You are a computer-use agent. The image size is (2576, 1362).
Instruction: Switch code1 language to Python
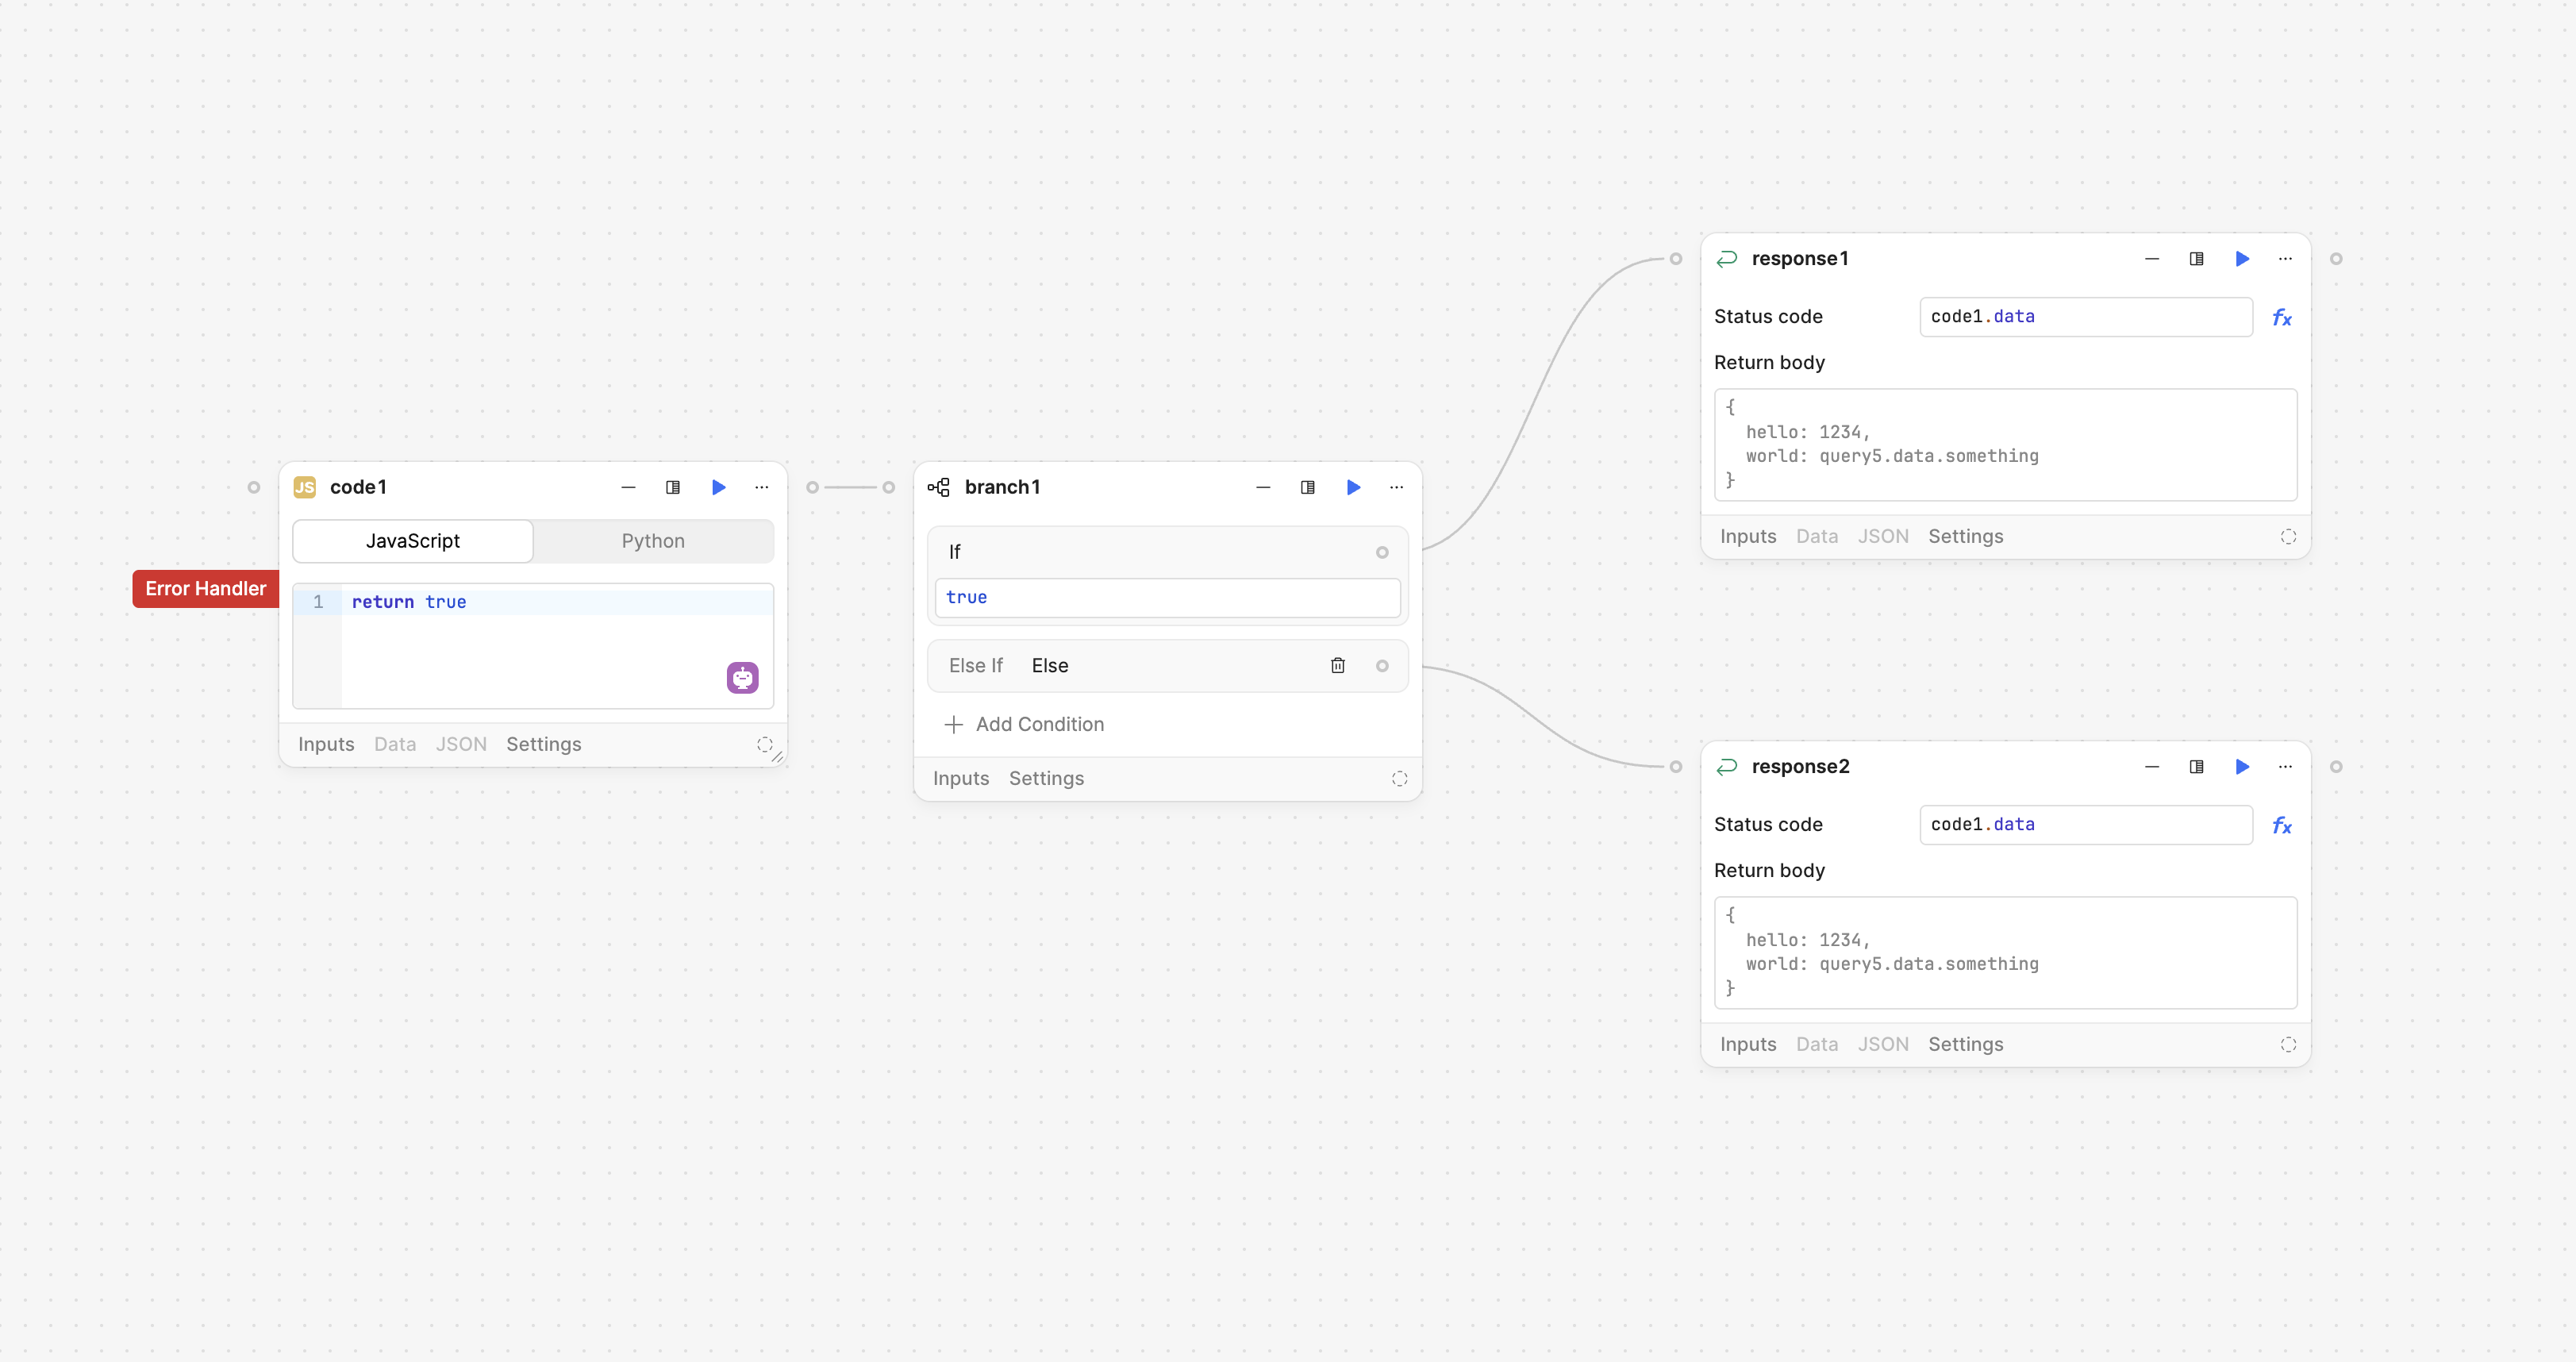pos(653,541)
